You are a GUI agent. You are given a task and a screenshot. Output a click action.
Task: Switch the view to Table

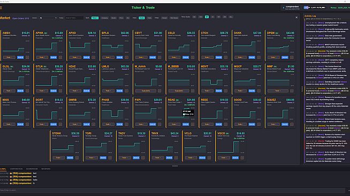pyautogui.click(x=149, y=18)
